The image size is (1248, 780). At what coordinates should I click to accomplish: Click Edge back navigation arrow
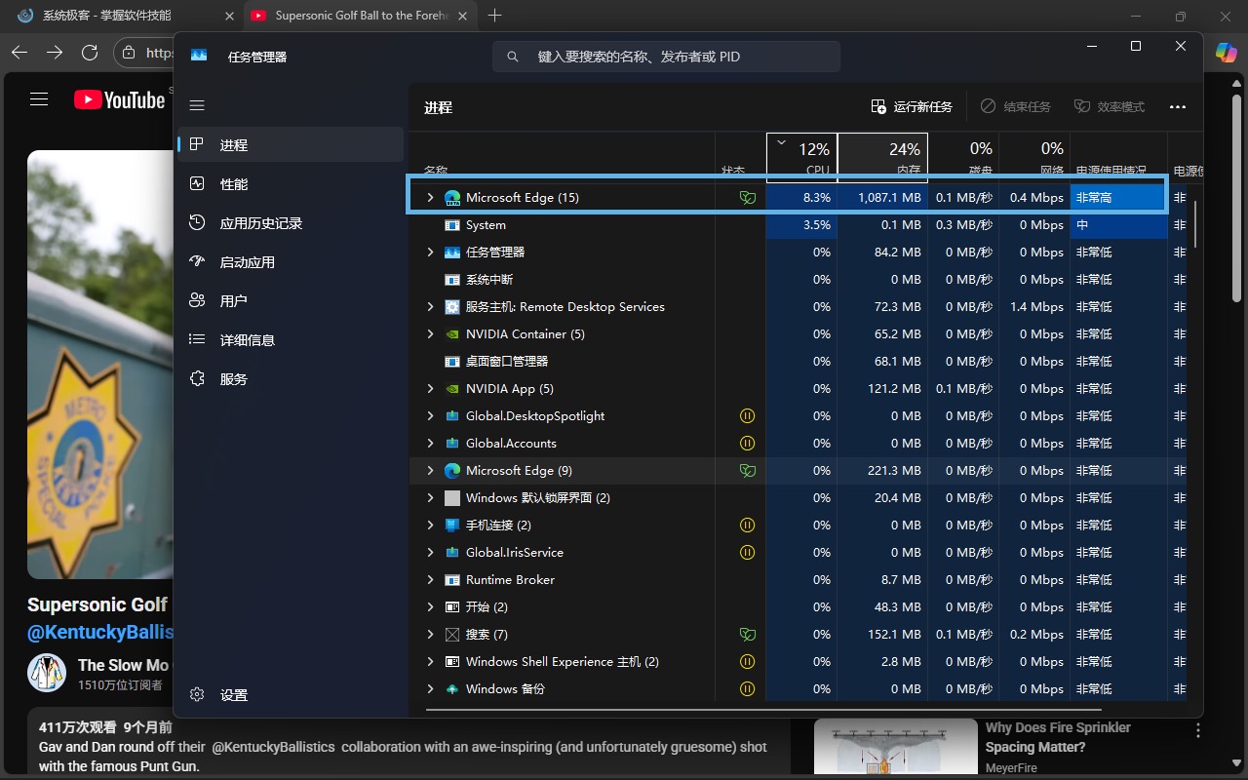pyautogui.click(x=19, y=53)
